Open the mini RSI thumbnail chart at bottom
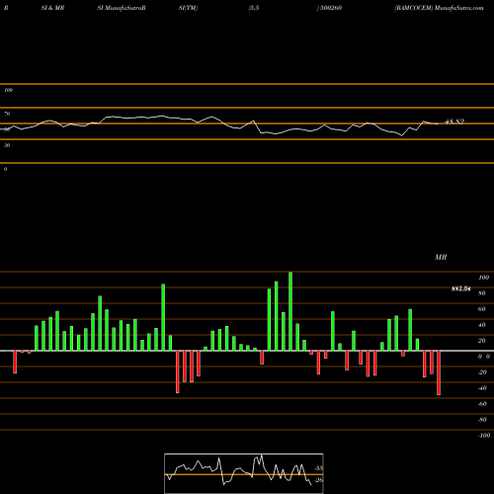The image size is (494, 494). point(244,473)
